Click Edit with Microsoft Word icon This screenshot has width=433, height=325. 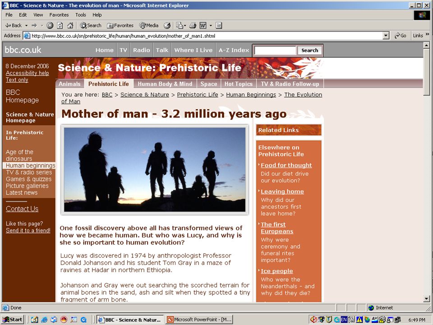click(203, 25)
